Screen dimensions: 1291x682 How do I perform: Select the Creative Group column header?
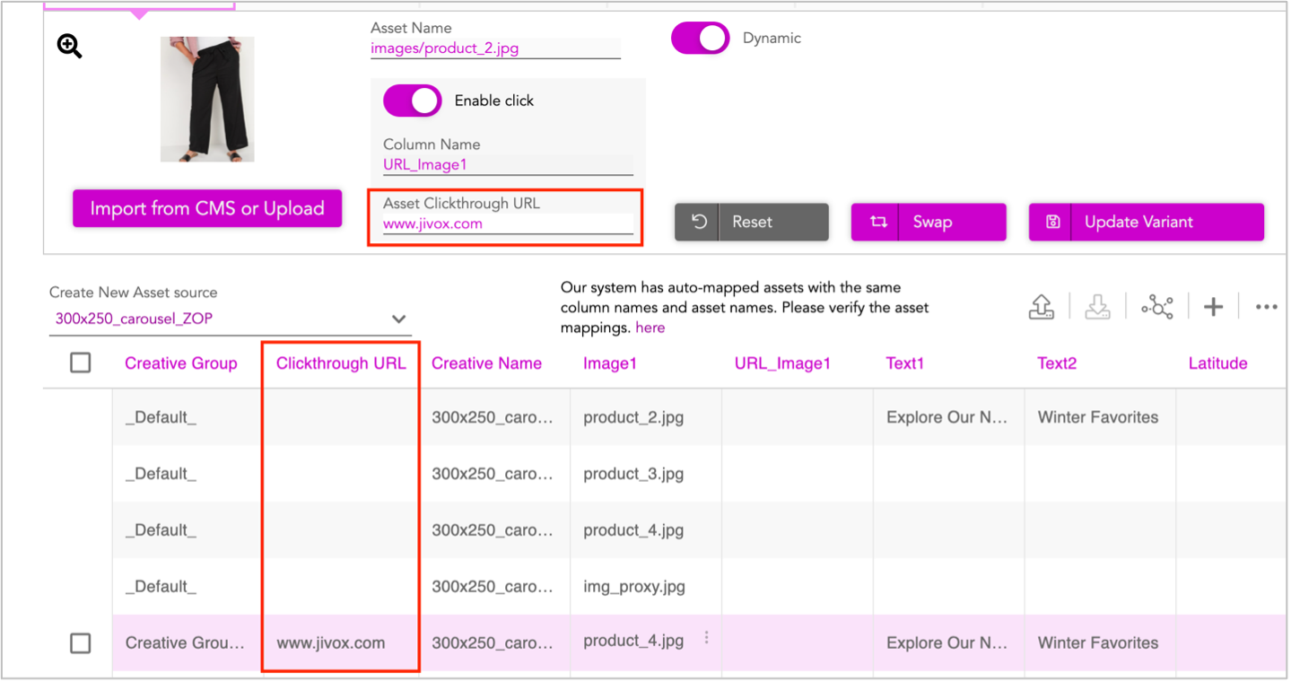tap(180, 363)
